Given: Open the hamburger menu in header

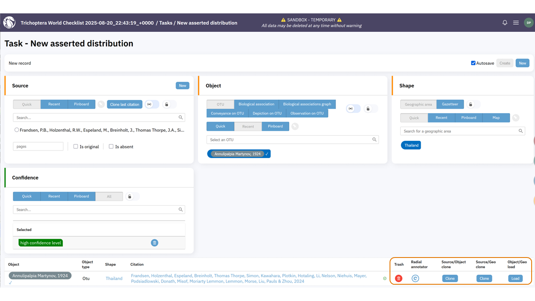Looking at the screenshot, I should tap(516, 23).
